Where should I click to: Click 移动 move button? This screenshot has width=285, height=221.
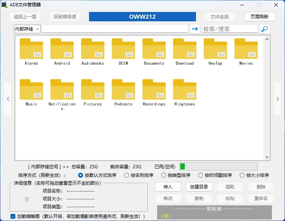pyautogui.click(x=168, y=199)
